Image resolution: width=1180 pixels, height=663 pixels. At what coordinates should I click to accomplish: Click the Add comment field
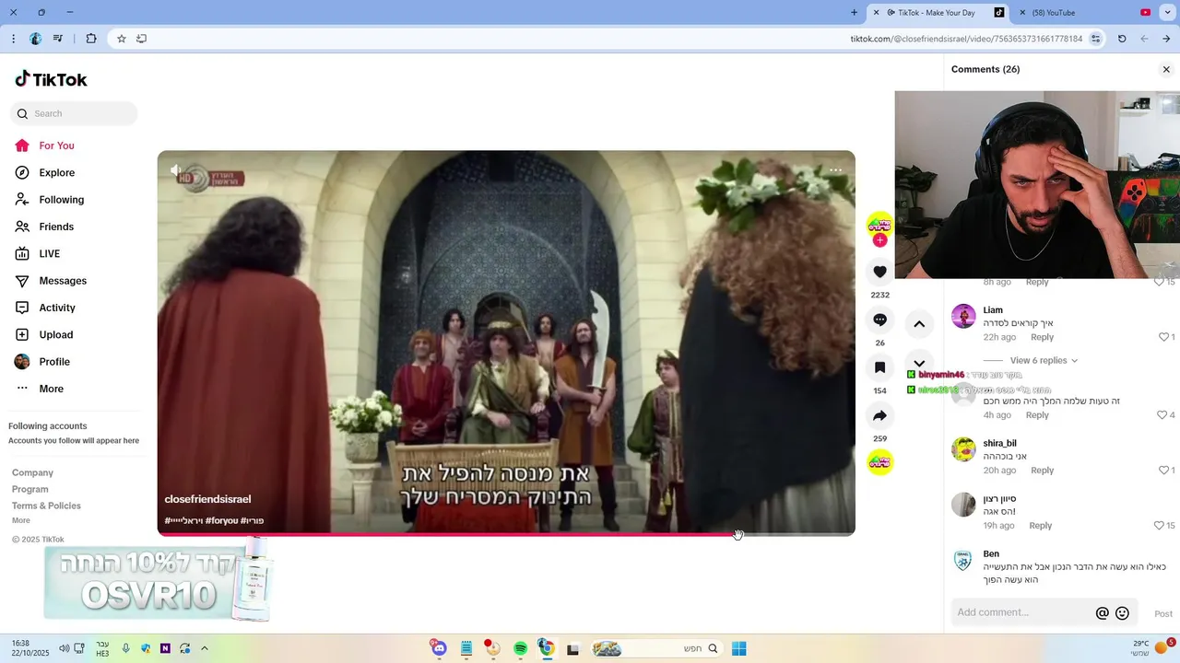click(1023, 612)
